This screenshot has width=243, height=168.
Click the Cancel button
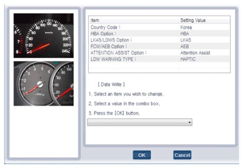[182, 155]
